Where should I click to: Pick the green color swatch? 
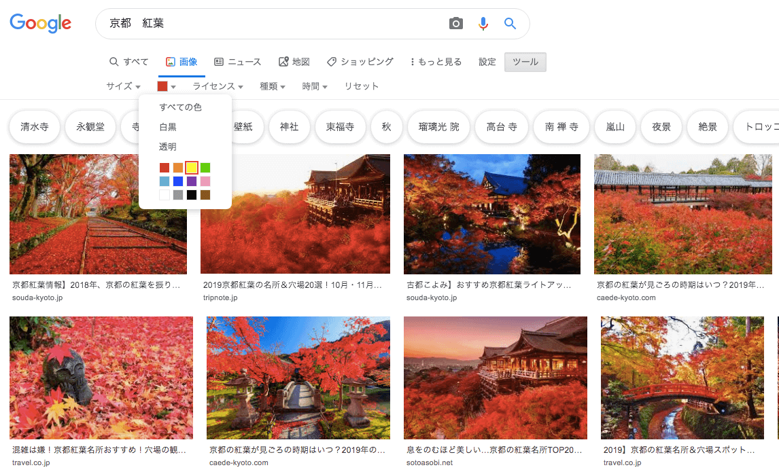tap(205, 168)
